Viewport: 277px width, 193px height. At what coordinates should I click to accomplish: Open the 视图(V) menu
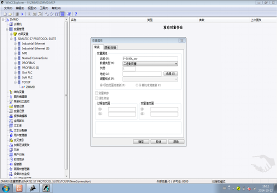coord(32,8)
